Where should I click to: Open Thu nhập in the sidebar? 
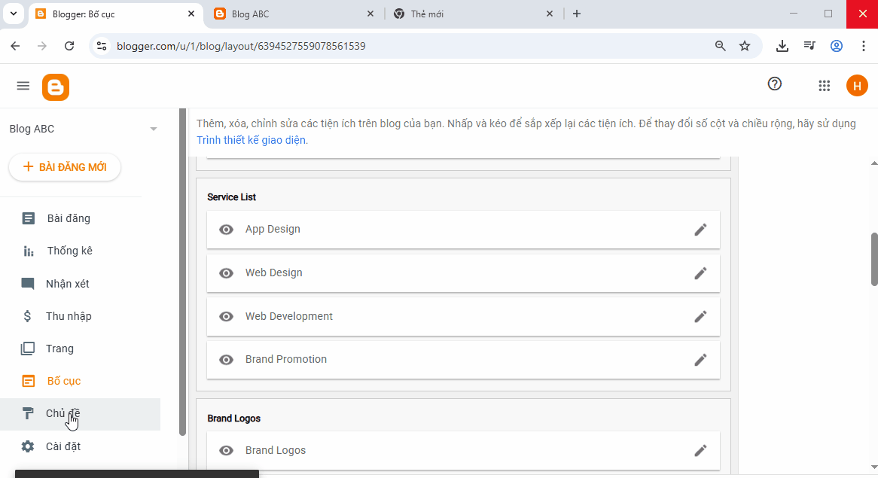80,316
